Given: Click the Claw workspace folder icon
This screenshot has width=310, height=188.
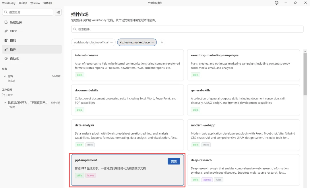Looking at the screenshot, I should pyautogui.click(x=3, y=95).
